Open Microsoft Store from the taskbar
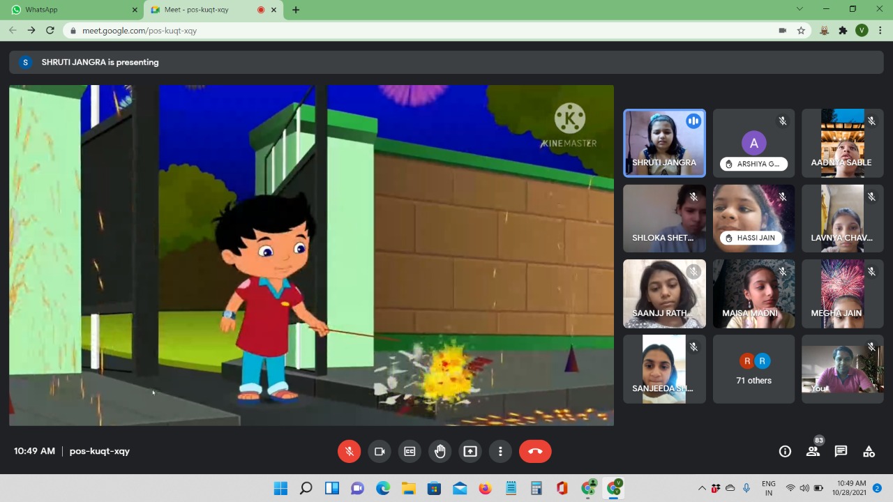This screenshot has width=893, height=502. coord(434,488)
